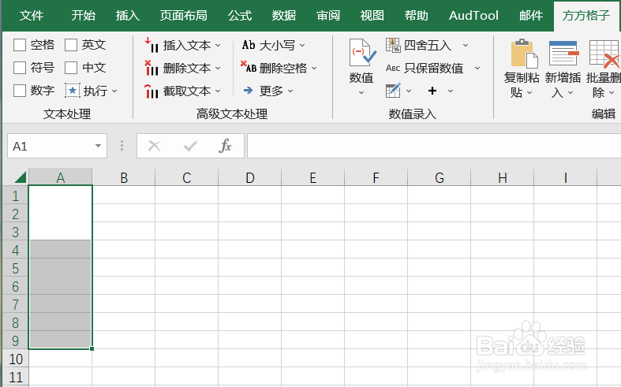Click the New Insert (新增插入) icon
This screenshot has width=621, height=387.
[564, 54]
